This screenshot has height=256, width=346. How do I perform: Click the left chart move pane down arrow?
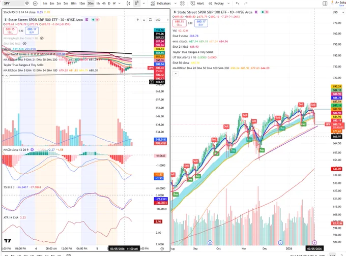144,20
